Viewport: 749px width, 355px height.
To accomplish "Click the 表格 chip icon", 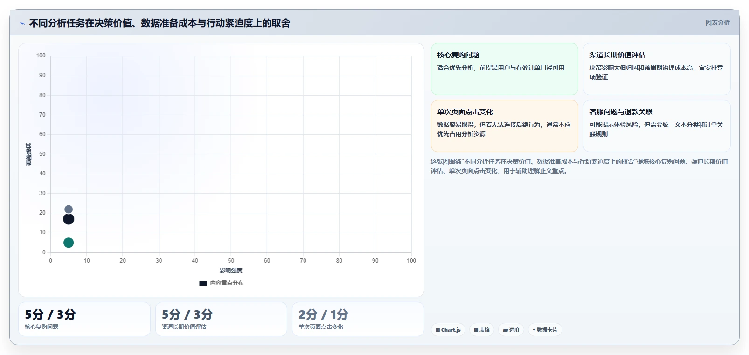I will pos(476,330).
